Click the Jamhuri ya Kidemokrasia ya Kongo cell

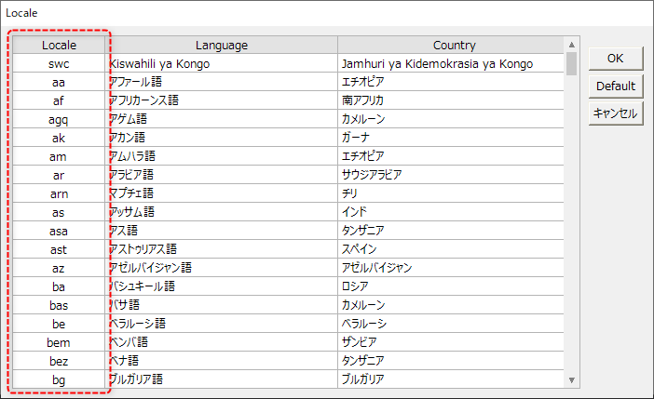(x=437, y=63)
